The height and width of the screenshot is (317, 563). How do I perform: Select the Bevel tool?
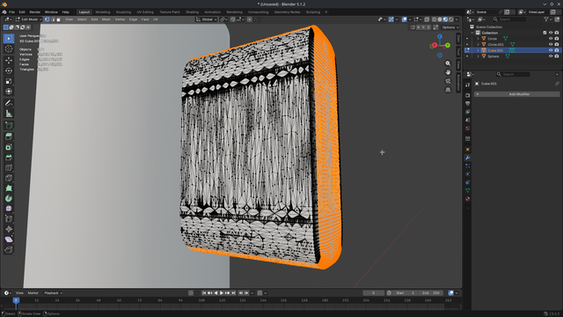point(9,158)
